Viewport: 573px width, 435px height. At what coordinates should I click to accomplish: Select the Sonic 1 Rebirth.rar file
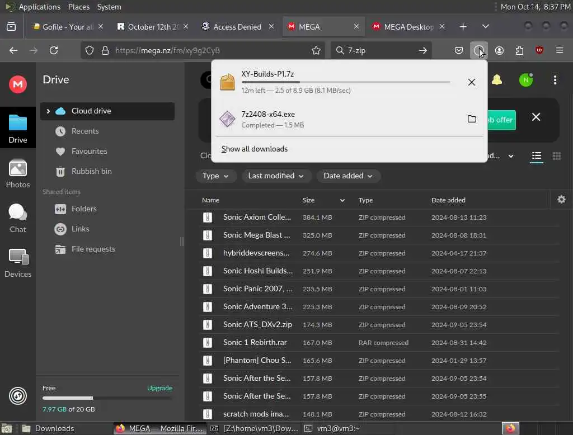click(379, 343)
